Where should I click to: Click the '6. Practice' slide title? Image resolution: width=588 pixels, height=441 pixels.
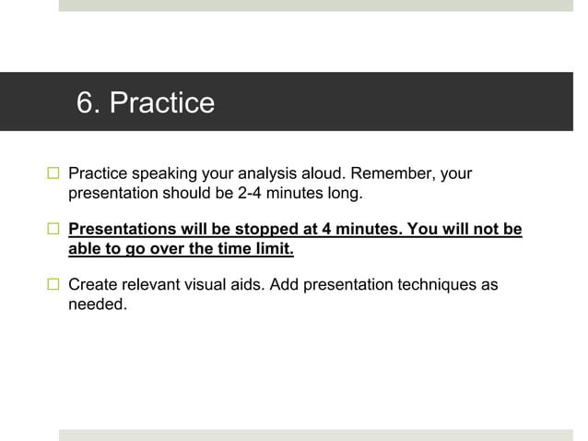click(x=145, y=102)
